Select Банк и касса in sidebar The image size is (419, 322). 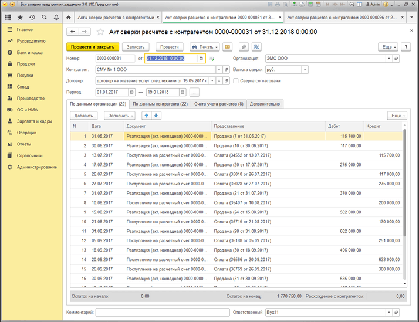pyautogui.click(x=28, y=52)
